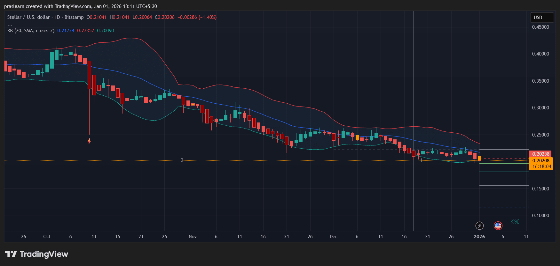The image size is (560, 266).
Task: Click the blue BB basis value 0.21724
Action: [66, 31]
